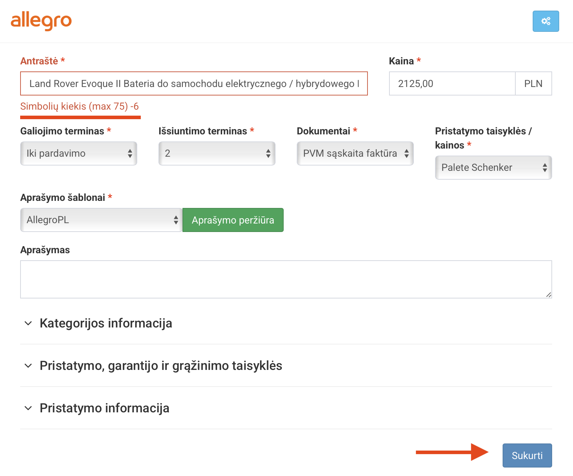This screenshot has width=573, height=476.
Task: Open the Išsiuntimo terminas dropdown
Action: [x=217, y=153]
